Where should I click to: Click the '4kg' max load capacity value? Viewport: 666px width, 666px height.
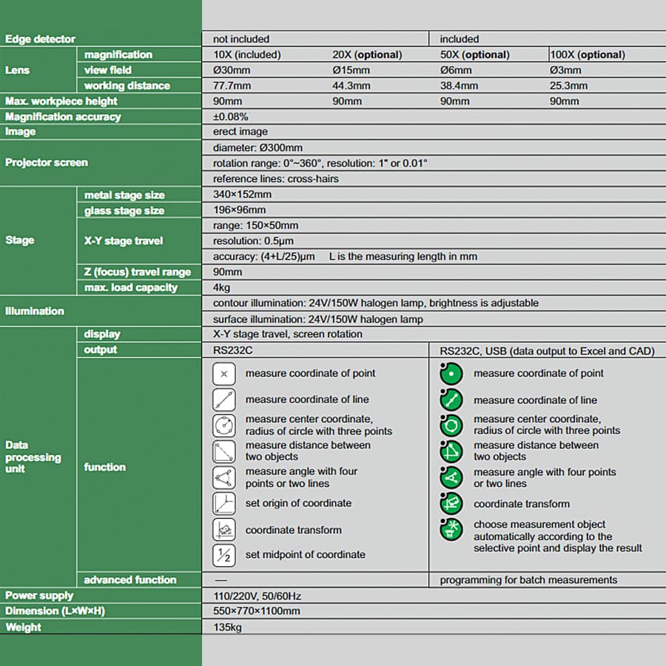(x=222, y=288)
